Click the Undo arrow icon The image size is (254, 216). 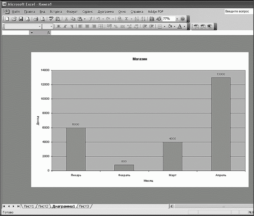coord(98,19)
